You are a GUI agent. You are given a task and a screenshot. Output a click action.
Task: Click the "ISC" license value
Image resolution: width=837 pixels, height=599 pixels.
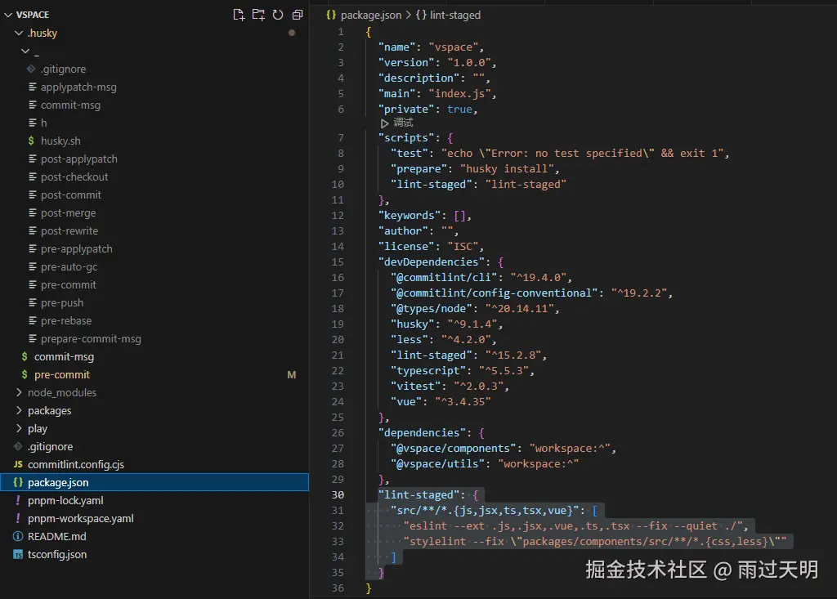463,246
